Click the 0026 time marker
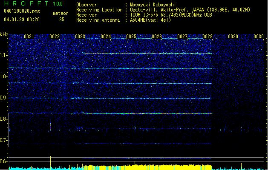This screenshot has height=170, width=268. click(x=157, y=37)
